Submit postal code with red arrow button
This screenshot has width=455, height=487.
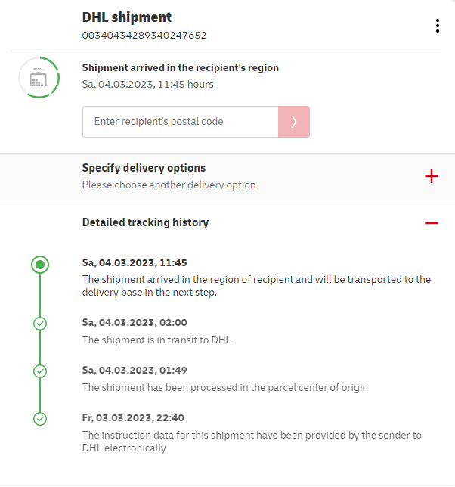pos(294,122)
